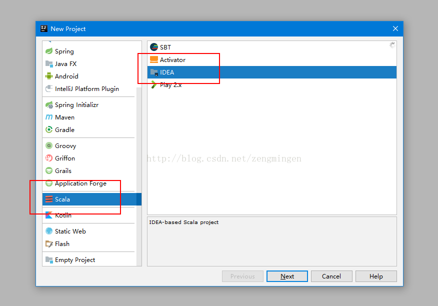Click the IntelliJ Platform Plugin icon
Viewport: 438px width, 306px height.
(x=49, y=88)
